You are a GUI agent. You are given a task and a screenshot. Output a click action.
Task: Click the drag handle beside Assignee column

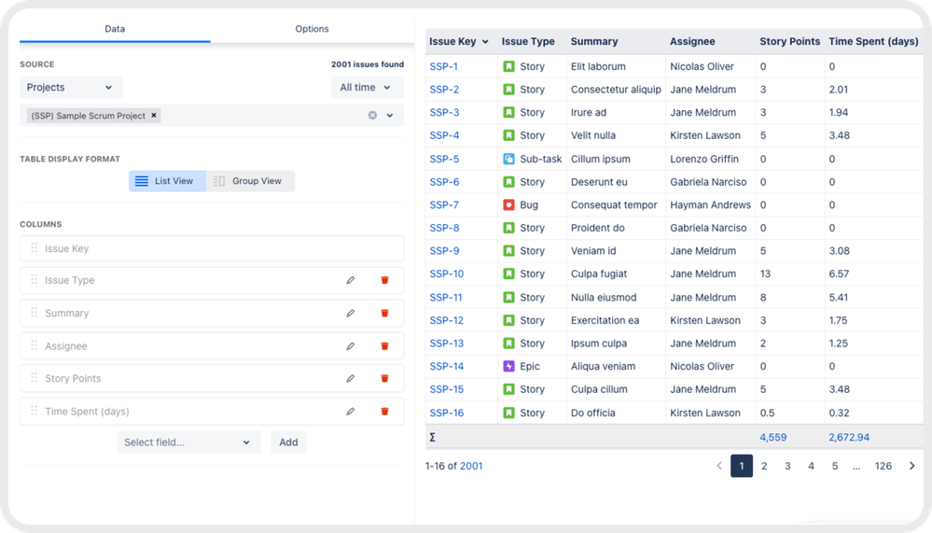tap(35, 345)
